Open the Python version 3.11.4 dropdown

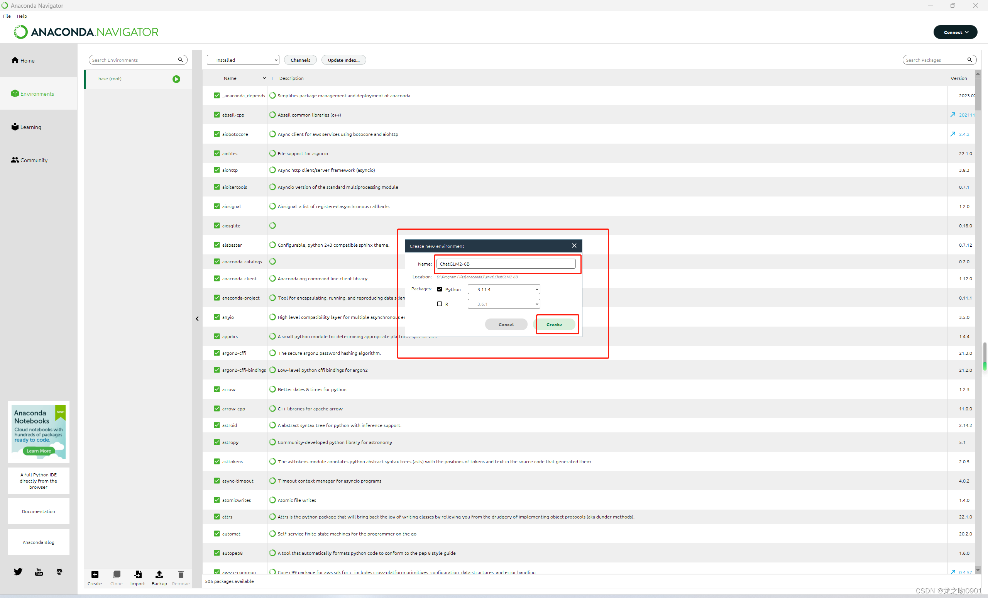pos(504,289)
